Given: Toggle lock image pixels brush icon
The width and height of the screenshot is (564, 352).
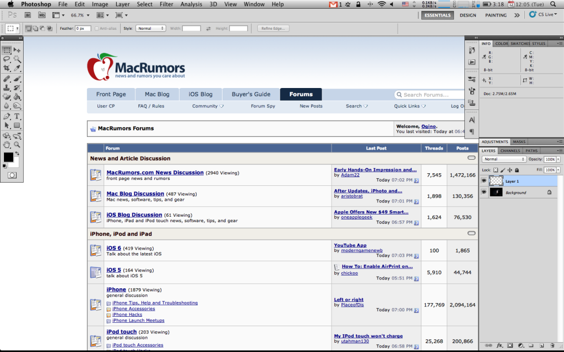Looking at the screenshot, I should click(x=503, y=170).
